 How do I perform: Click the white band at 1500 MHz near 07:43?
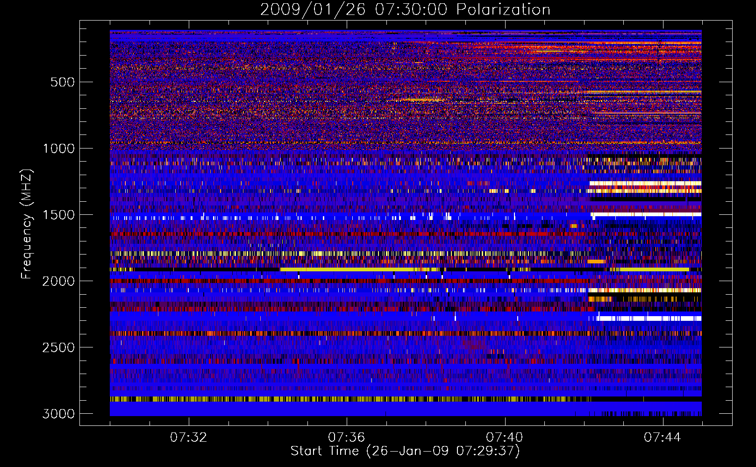click(646, 214)
